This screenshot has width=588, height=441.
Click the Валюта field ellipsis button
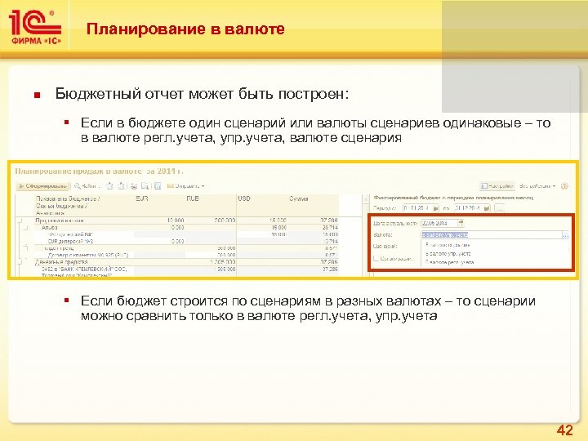coord(566,235)
